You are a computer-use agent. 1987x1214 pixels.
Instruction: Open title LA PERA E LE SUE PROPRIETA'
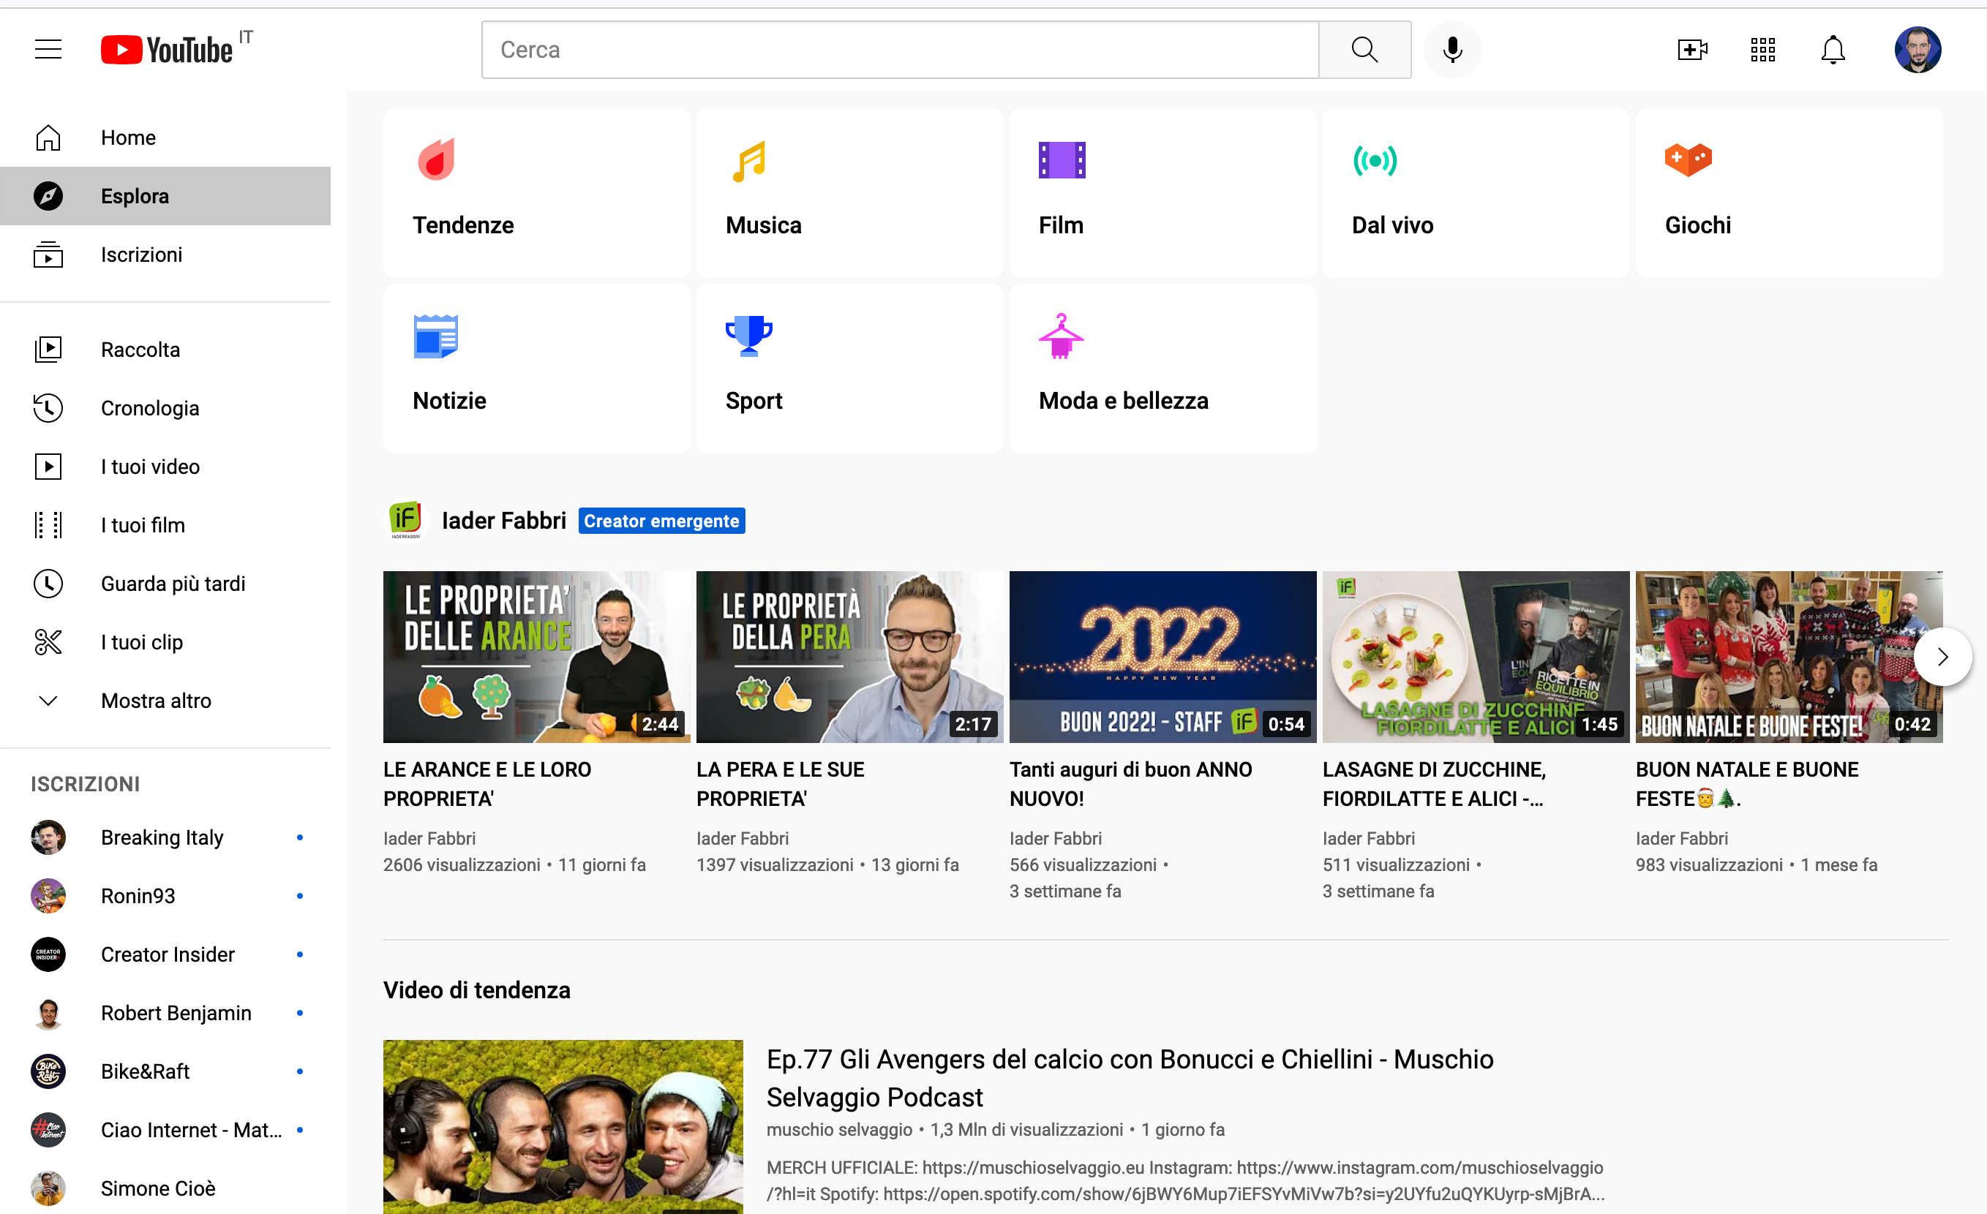point(781,784)
